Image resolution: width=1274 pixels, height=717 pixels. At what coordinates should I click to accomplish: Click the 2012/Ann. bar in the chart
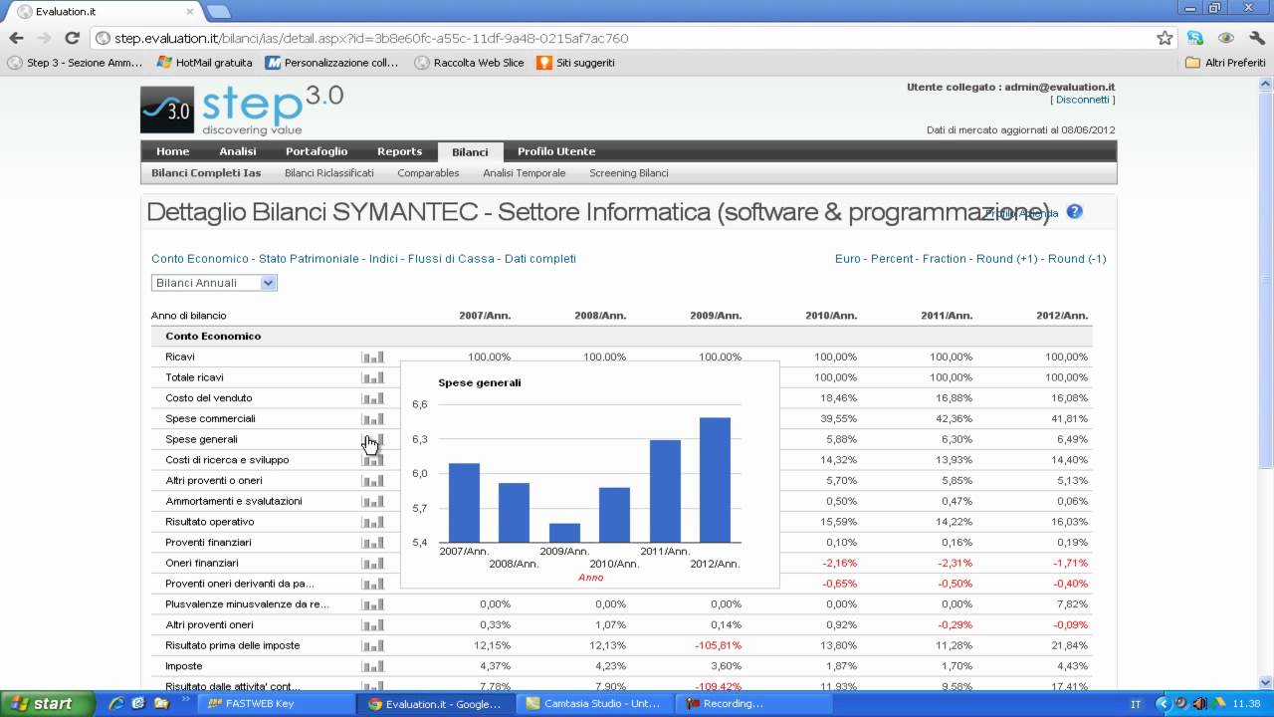715,480
